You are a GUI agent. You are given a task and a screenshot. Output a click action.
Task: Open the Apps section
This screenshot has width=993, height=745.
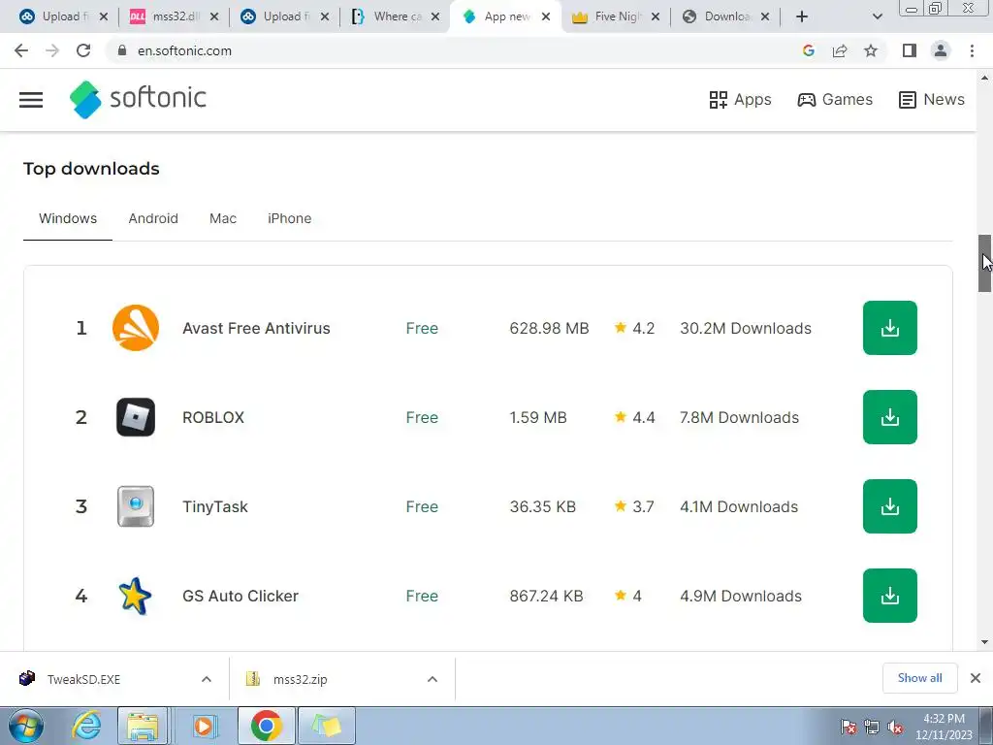pos(740,100)
